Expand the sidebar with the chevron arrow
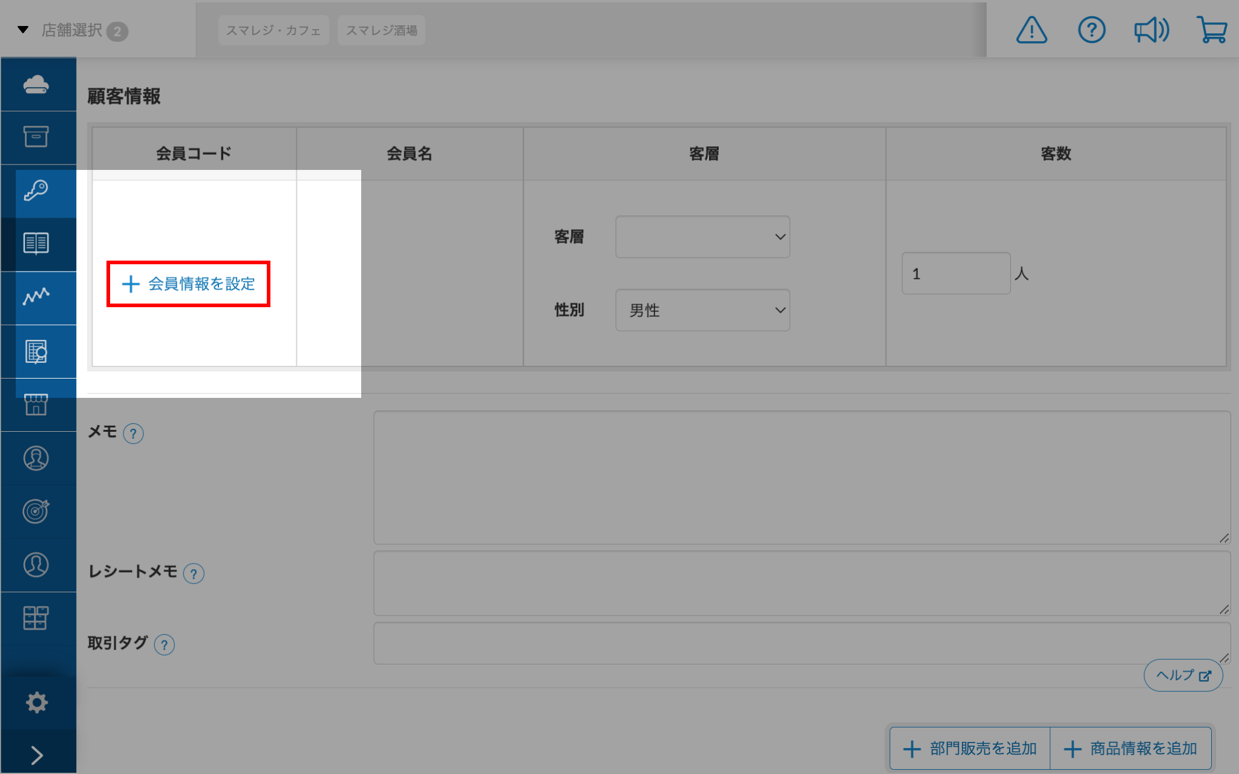 (36, 755)
